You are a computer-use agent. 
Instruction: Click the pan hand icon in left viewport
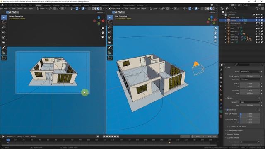tap(103, 32)
